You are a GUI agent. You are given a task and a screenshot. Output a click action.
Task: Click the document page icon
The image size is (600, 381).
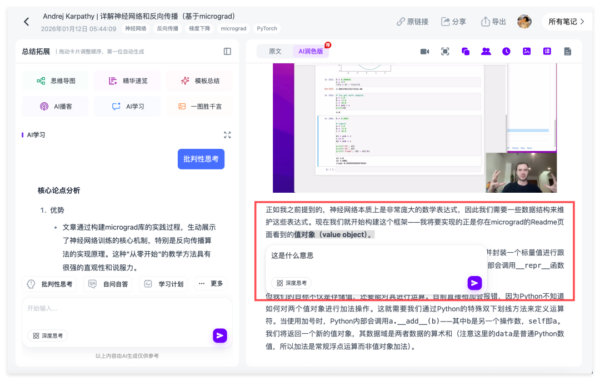click(567, 51)
